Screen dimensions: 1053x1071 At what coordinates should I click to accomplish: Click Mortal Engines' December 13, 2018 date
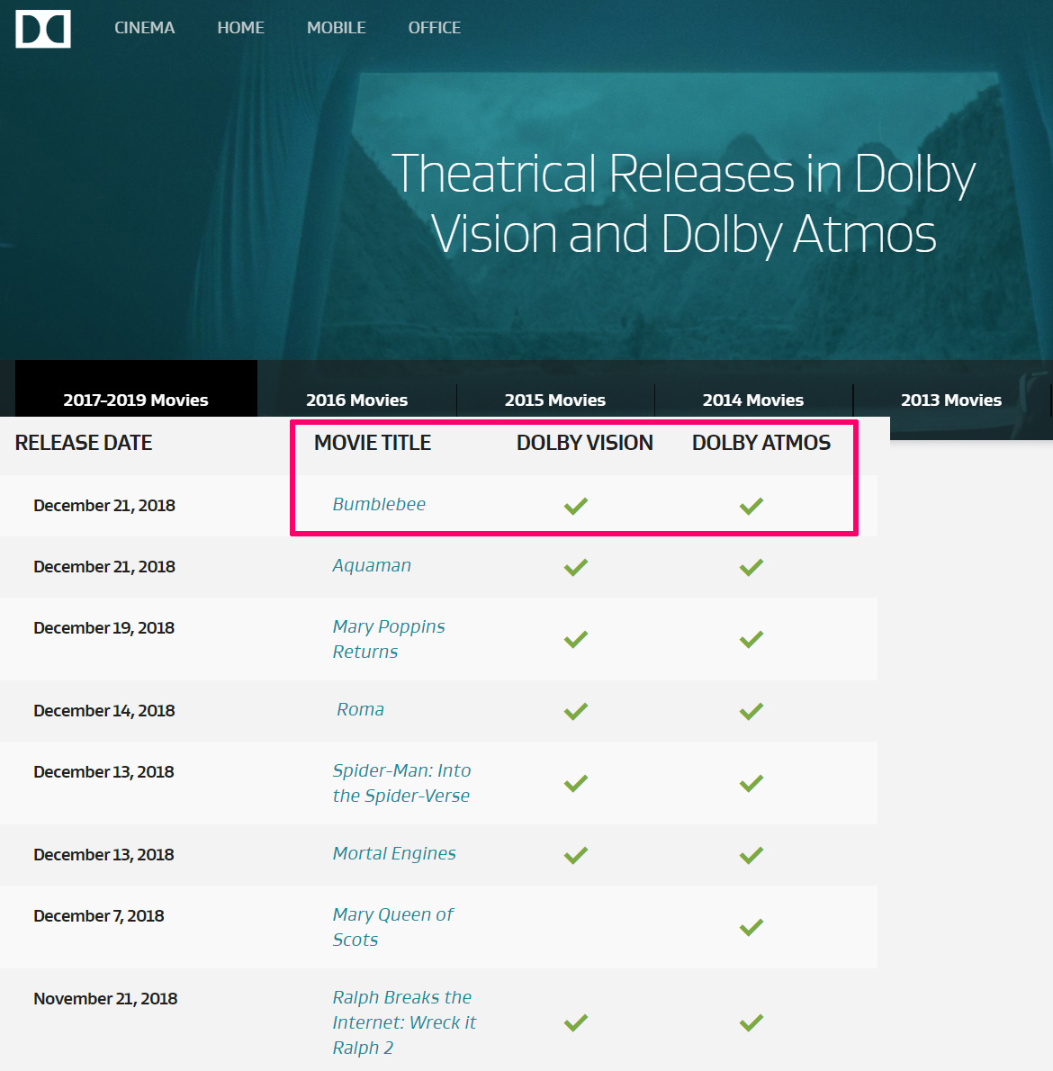[x=103, y=854]
